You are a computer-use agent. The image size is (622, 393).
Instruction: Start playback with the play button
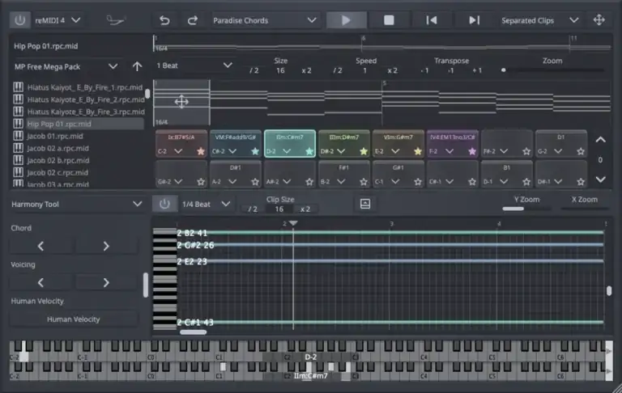point(346,20)
